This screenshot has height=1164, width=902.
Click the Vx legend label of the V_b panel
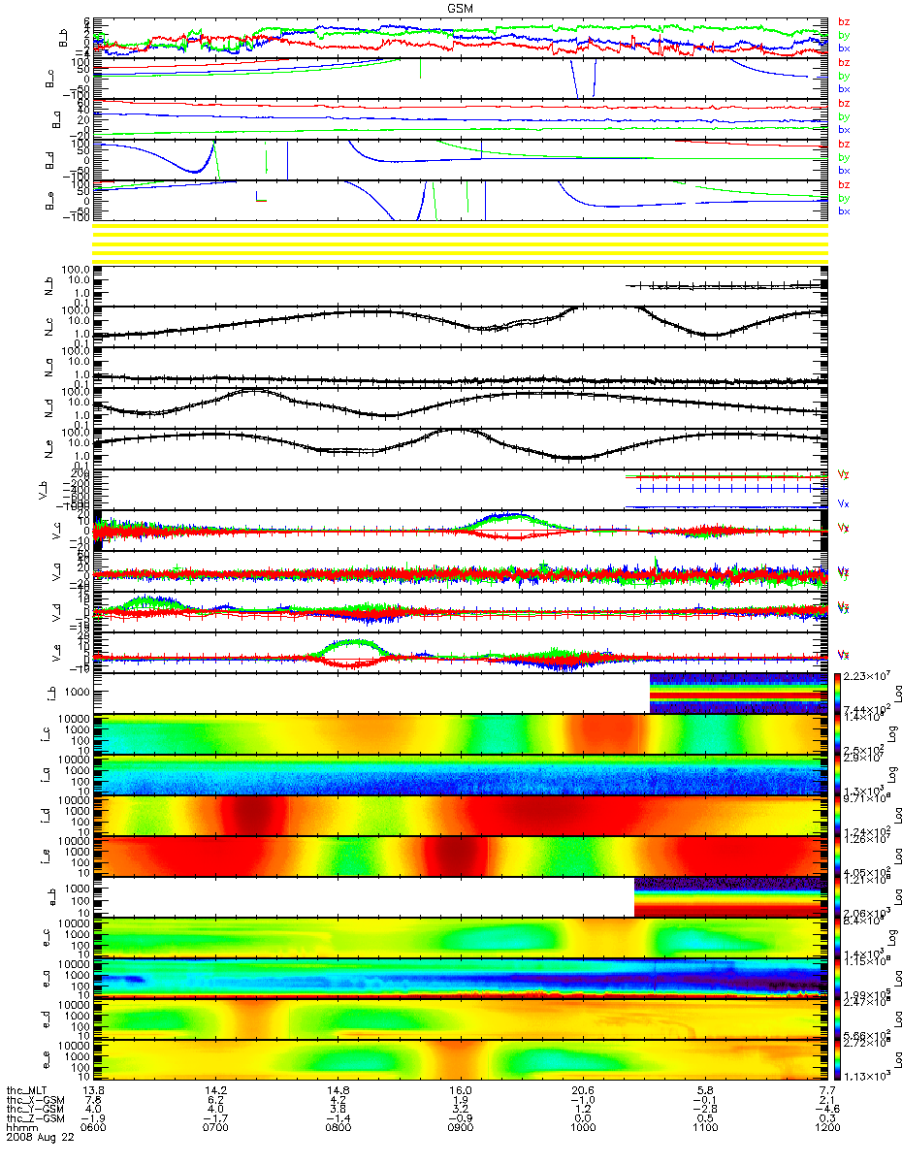tap(843, 504)
